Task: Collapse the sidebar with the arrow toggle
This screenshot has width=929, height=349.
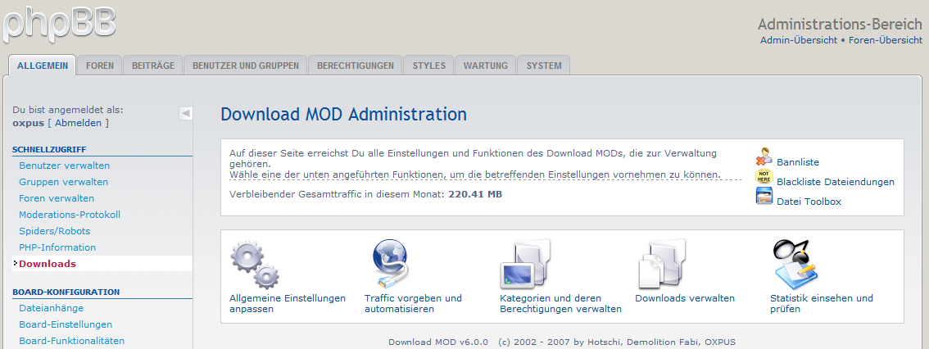Action: 185,112
